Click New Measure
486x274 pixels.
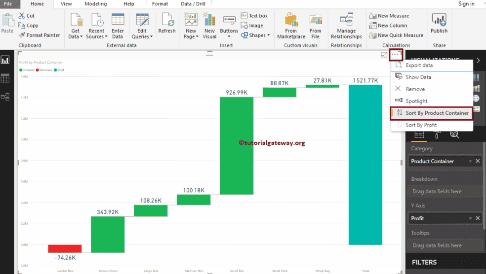tap(389, 15)
